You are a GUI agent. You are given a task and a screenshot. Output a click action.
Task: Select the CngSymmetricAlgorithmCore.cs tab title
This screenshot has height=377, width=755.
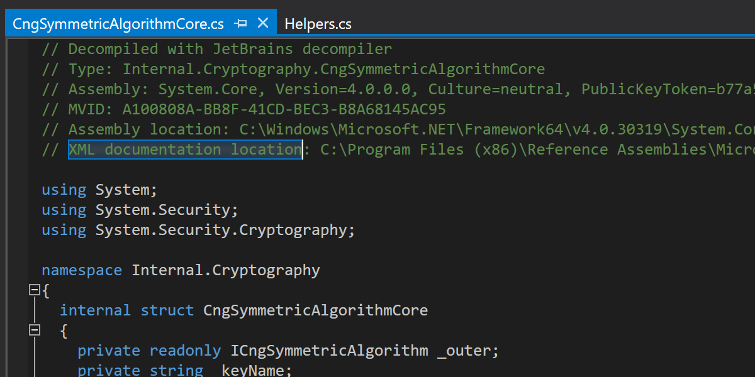click(118, 24)
